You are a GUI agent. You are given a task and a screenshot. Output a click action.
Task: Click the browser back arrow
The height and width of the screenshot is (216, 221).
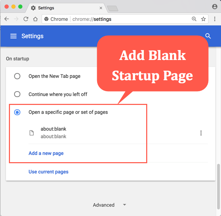[x=7, y=19]
